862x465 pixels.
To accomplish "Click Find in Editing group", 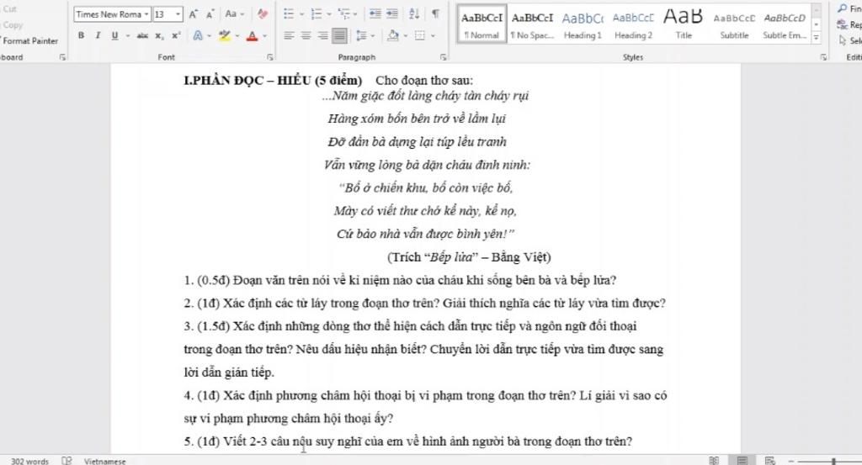I will pos(849,8).
